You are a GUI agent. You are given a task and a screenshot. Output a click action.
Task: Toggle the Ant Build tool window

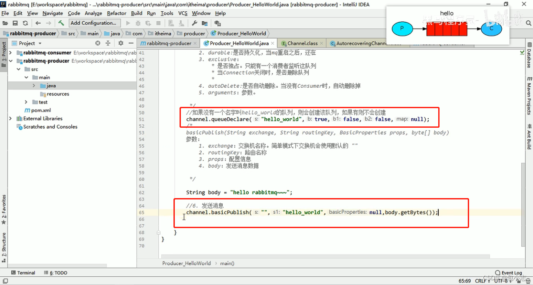click(529, 136)
